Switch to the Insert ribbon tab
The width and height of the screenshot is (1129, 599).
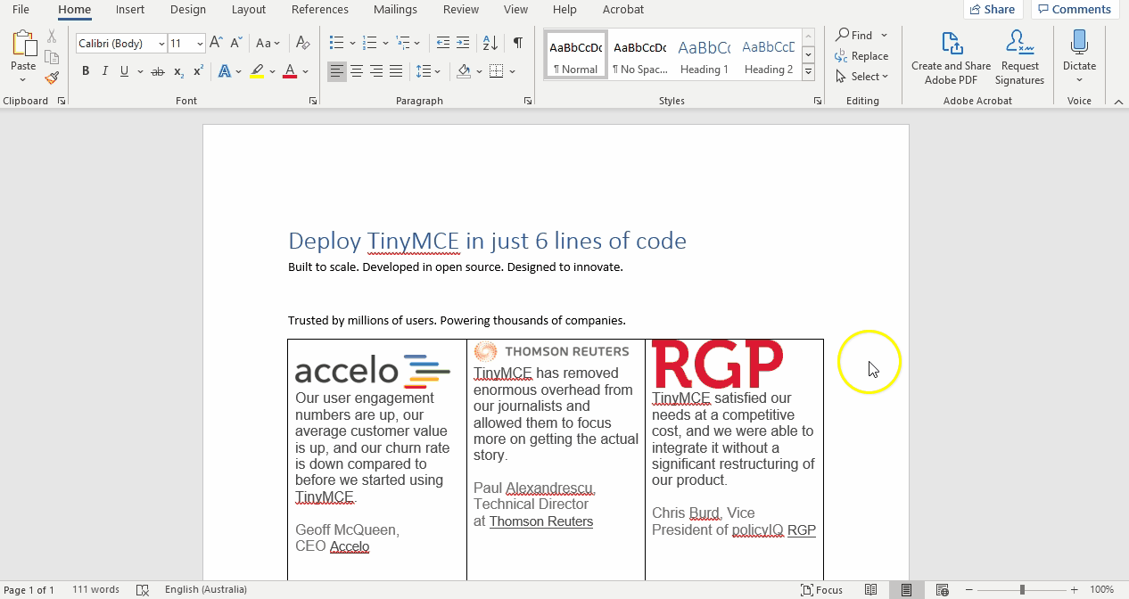pos(130,9)
